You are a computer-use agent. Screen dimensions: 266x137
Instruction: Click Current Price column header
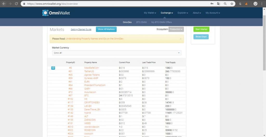point(124,62)
